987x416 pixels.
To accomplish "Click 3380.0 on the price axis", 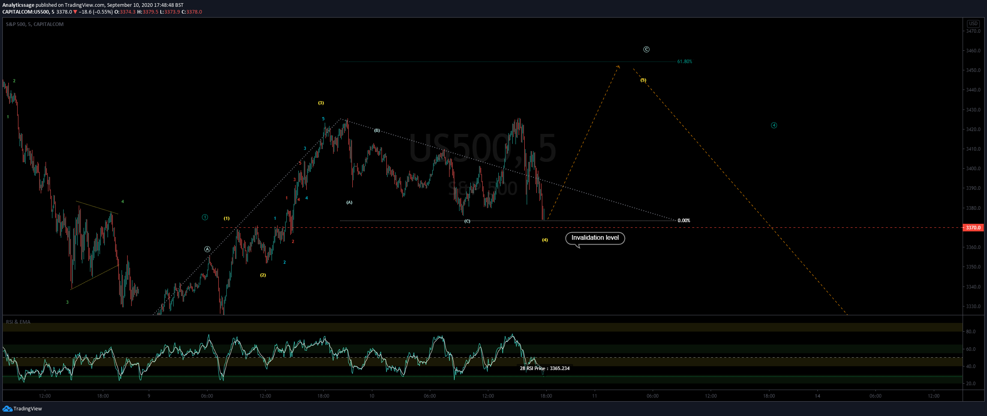I will point(973,208).
